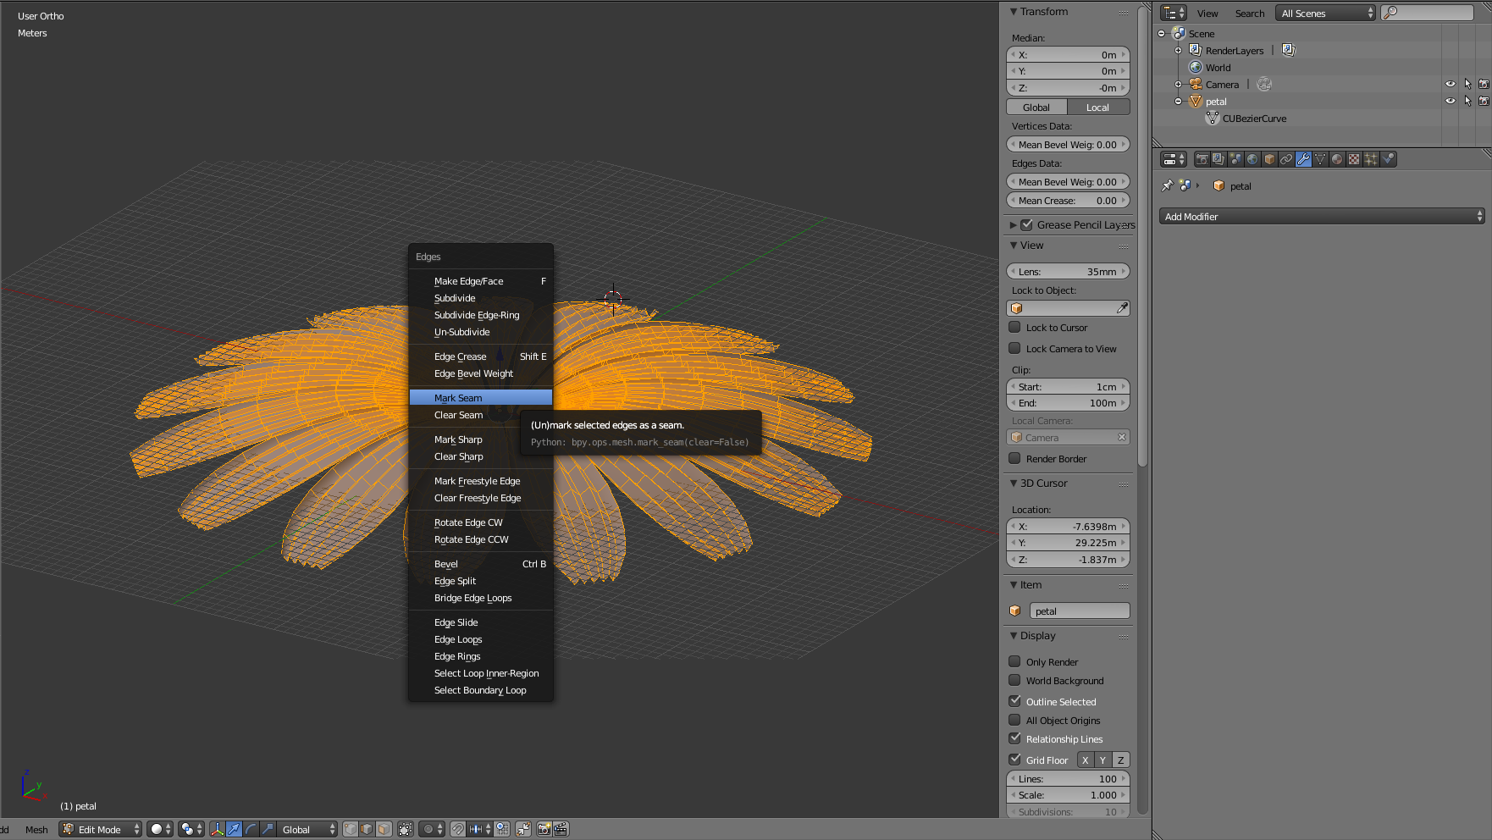Enable the Only Render checkbox
Screen dimensions: 1492x840
click(x=1014, y=661)
